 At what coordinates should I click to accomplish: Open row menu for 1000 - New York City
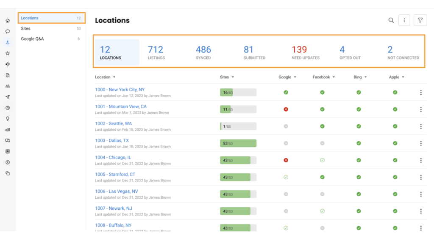(x=421, y=93)
